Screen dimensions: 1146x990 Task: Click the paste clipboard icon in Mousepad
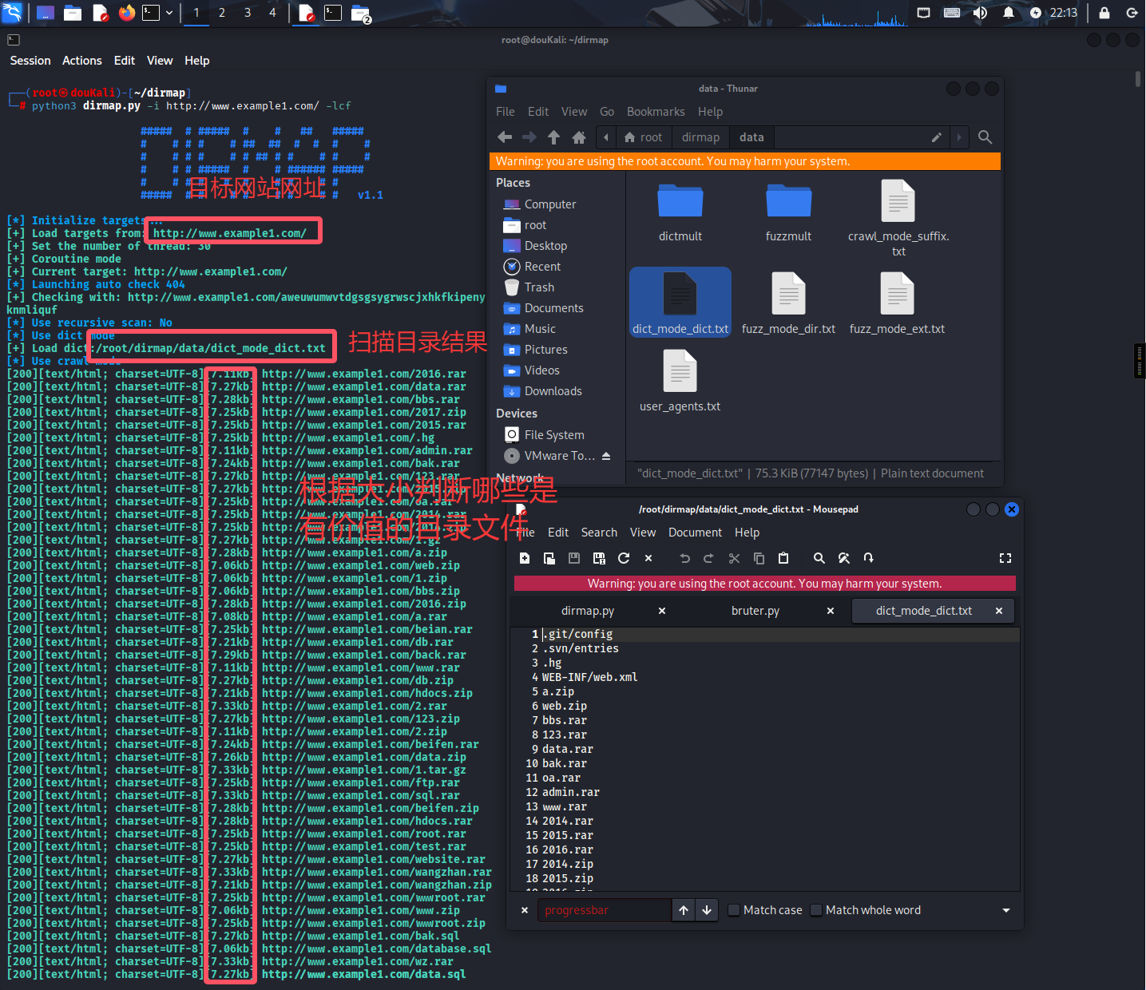point(783,558)
